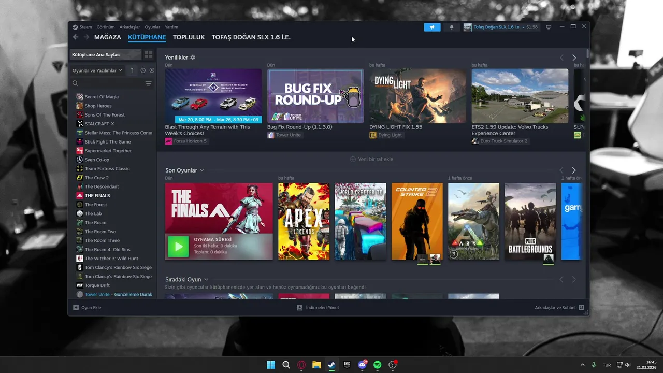Screen dimensions: 663x373
Task: Open Discord from the taskbar
Action: tap(363, 365)
